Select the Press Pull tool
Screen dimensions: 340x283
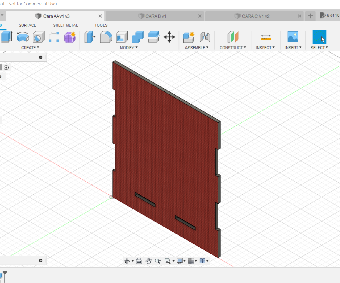coord(90,37)
